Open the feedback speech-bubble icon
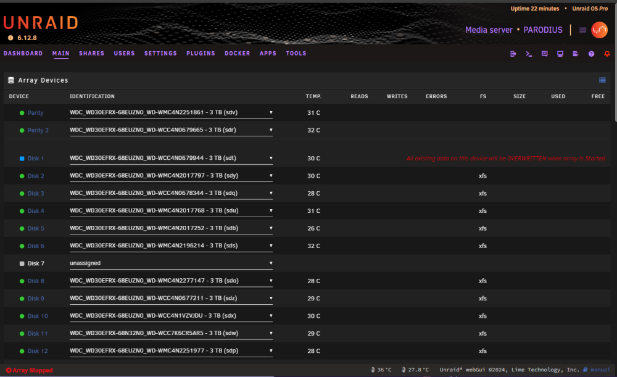 tap(545, 54)
